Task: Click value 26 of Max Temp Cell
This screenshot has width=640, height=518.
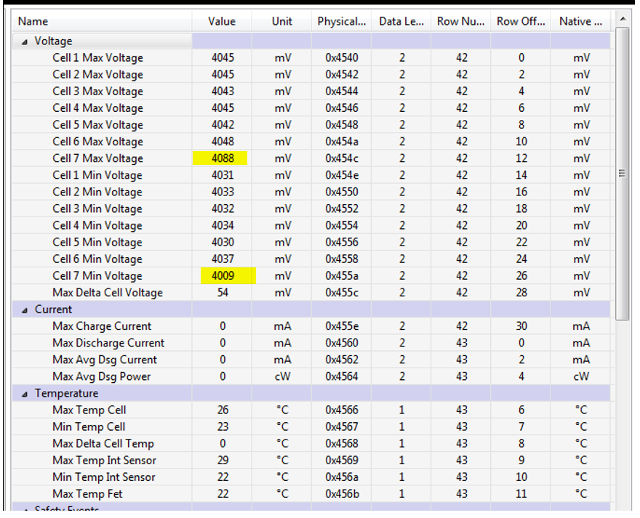Action: pyautogui.click(x=223, y=410)
